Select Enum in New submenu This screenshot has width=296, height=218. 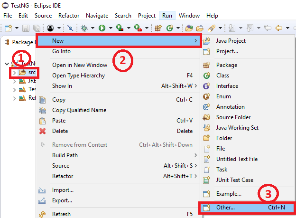(248, 96)
